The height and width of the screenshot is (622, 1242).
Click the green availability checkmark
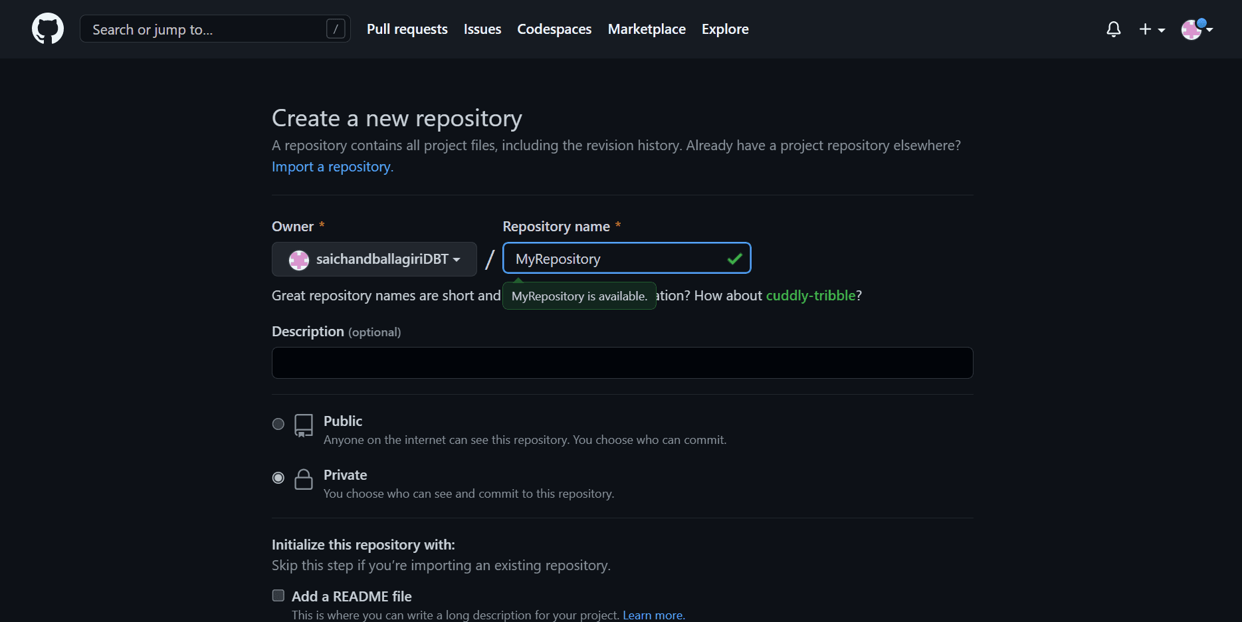(x=734, y=259)
